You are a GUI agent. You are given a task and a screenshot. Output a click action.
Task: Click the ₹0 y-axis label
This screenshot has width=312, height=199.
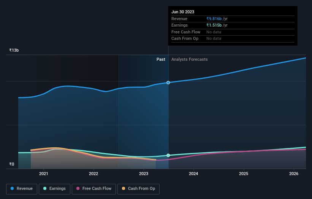pyautogui.click(x=12, y=164)
